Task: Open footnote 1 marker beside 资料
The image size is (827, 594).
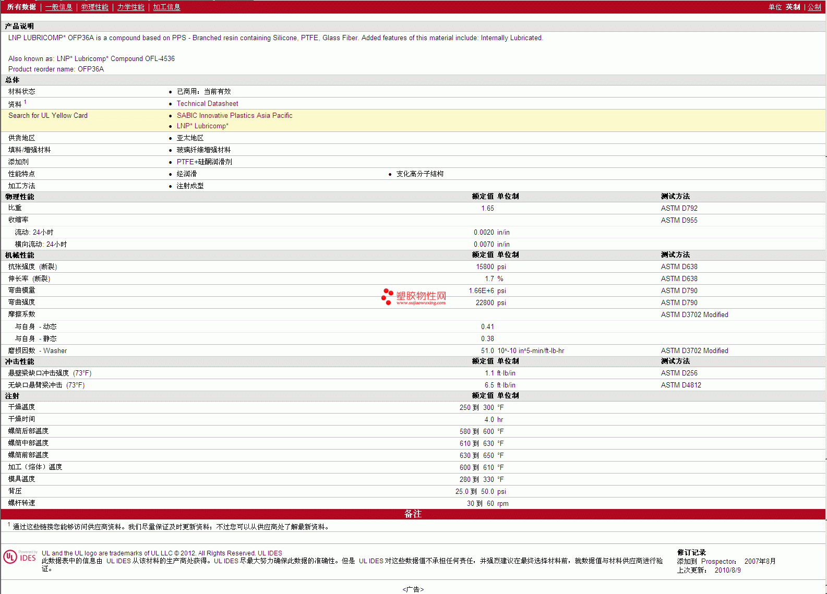Action: click(x=25, y=102)
